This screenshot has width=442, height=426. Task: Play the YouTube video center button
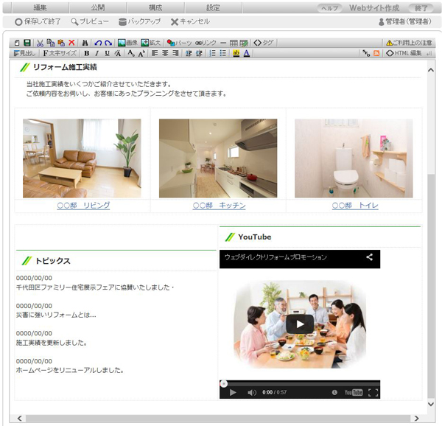300,324
